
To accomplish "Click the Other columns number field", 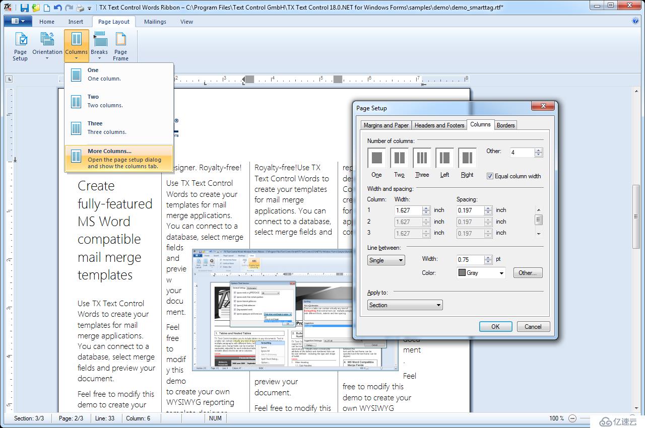I will [522, 152].
